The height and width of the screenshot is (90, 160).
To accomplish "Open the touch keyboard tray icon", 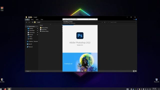I will click(x=127, y=89).
